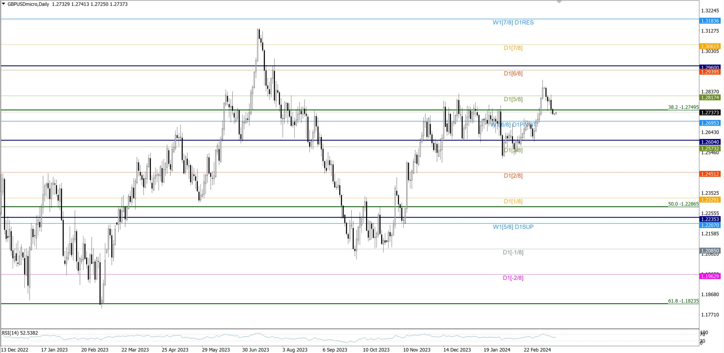
Task: Click the 38.2 -1.27495 Fibonacci label
Action: click(x=683, y=107)
